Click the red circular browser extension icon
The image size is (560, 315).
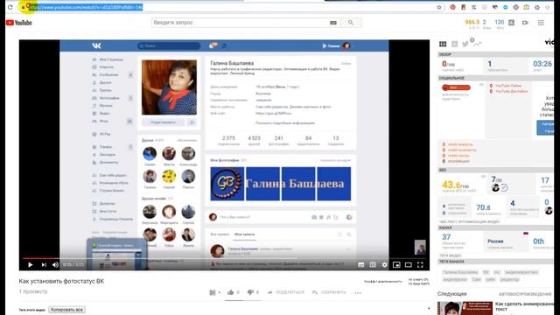(452, 7)
